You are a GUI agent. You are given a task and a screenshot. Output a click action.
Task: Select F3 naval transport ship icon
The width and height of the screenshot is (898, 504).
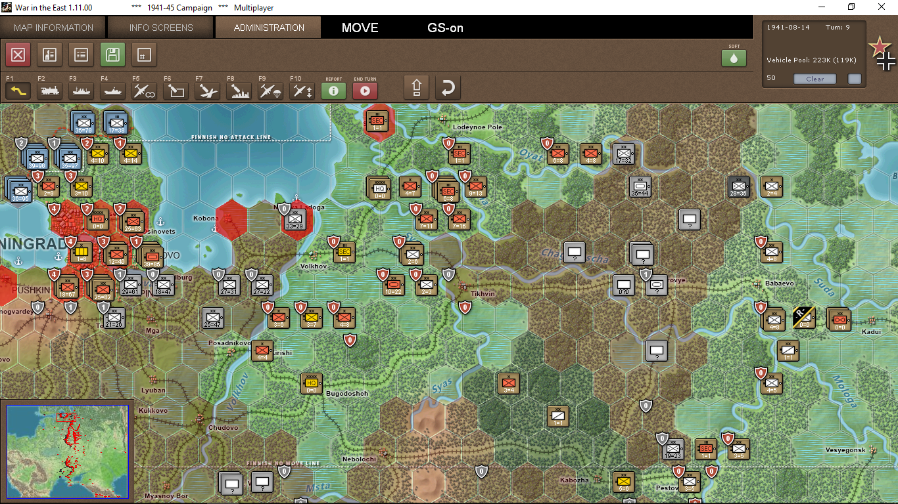[x=82, y=91]
